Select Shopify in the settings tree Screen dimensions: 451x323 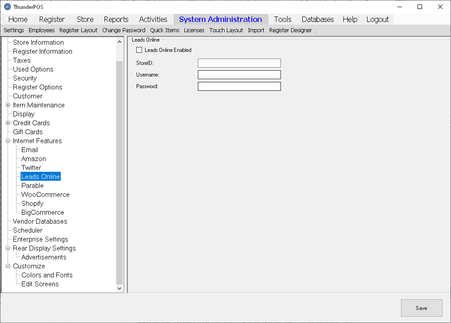point(32,204)
